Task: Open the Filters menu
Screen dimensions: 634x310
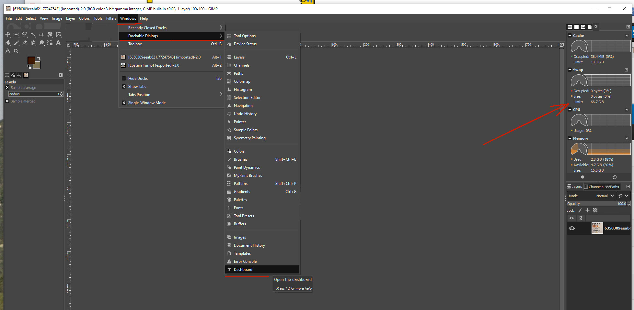Action: [x=111, y=18]
